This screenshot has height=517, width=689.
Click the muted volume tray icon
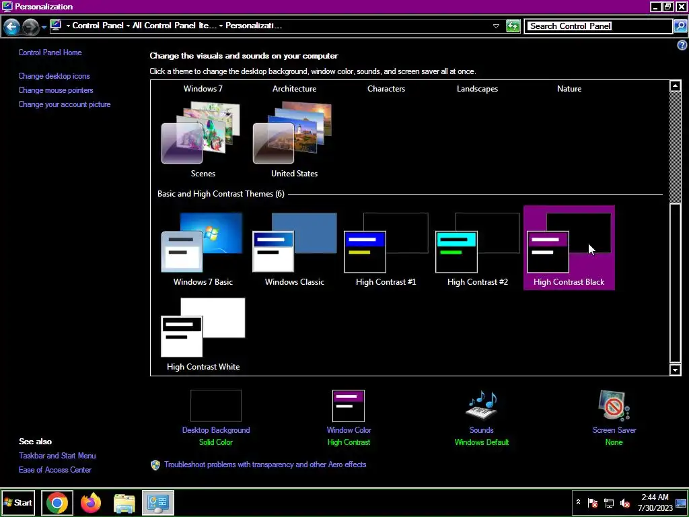[x=625, y=503]
